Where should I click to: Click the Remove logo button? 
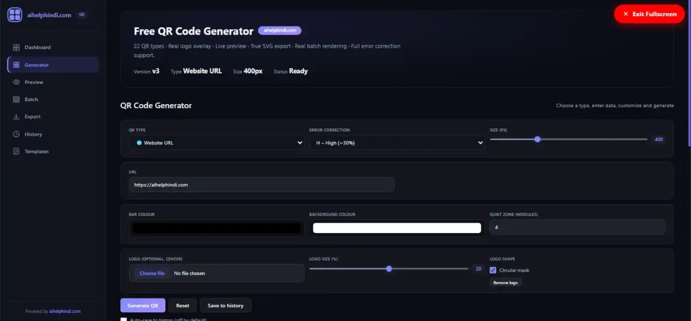click(x=506, y=282)
